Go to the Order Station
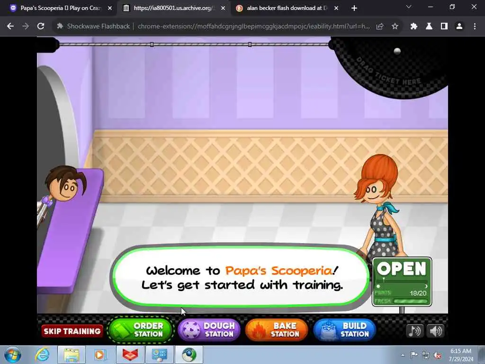Viewport: 485px width, 364px height. (140, 330)
